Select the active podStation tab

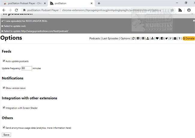click(71, 3)
